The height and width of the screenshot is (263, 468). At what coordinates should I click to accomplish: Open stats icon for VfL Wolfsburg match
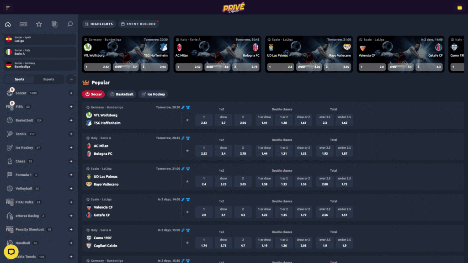pyautogui.click(x=183, y=107)
